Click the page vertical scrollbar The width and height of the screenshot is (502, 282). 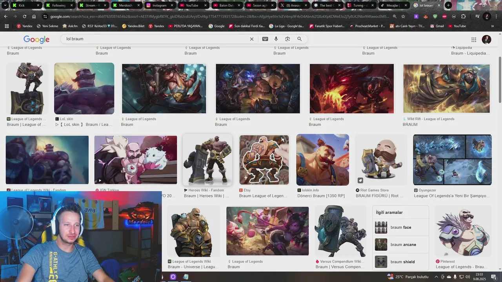click(x=500, y=80)
